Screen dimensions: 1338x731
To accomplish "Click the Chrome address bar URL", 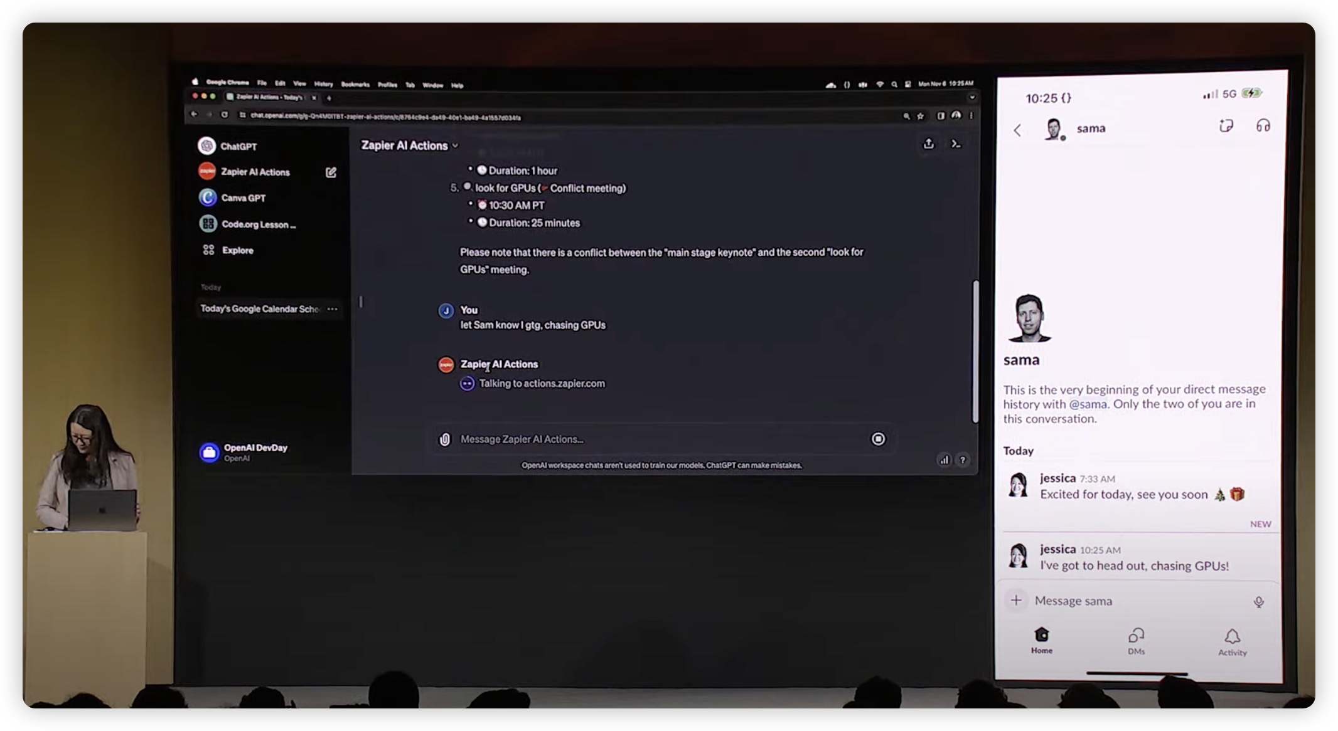I will click(x=385, y=117).
